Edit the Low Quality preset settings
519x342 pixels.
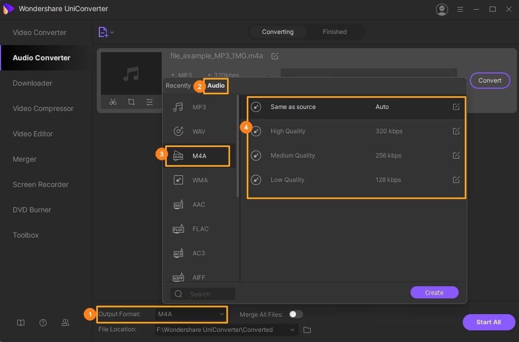click(x=456, y=180)
